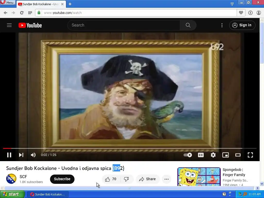Screen dimensions: 264x198
Task: Click the green security padlock icon
Action: click(x=39, y=13)
